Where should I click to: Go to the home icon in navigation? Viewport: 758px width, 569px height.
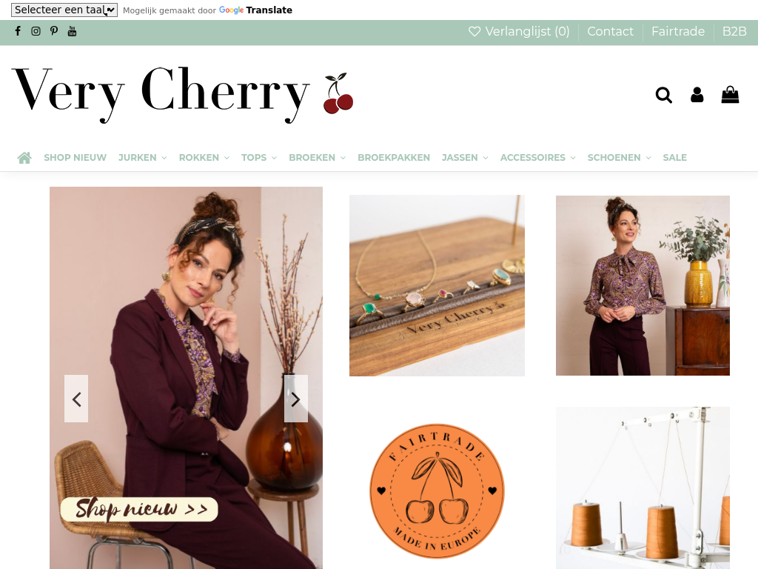pyautogui.click(x=24, y=158)
